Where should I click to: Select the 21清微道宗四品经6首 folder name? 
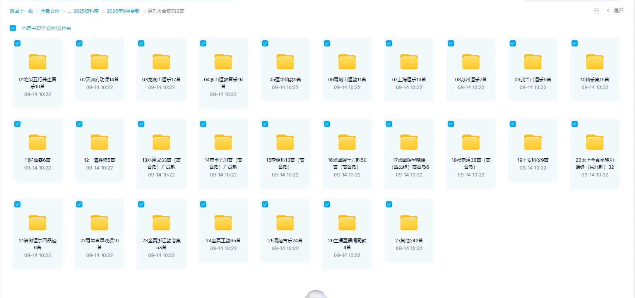(x=38, y=244)
